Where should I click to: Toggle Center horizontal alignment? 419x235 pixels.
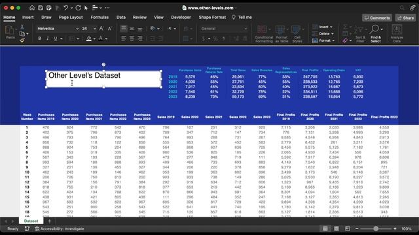pos(132,39)
